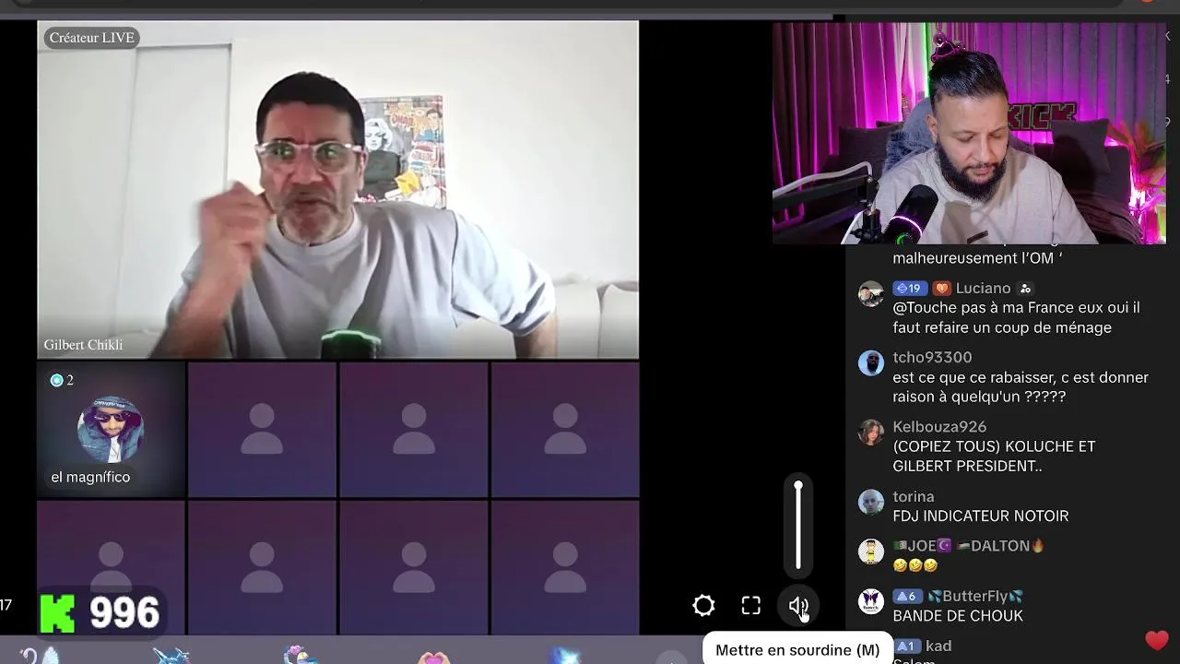Click the '@Touche pas à ma France' message
This screenshot has width=1180, height=664.
tap(1016, 318)
